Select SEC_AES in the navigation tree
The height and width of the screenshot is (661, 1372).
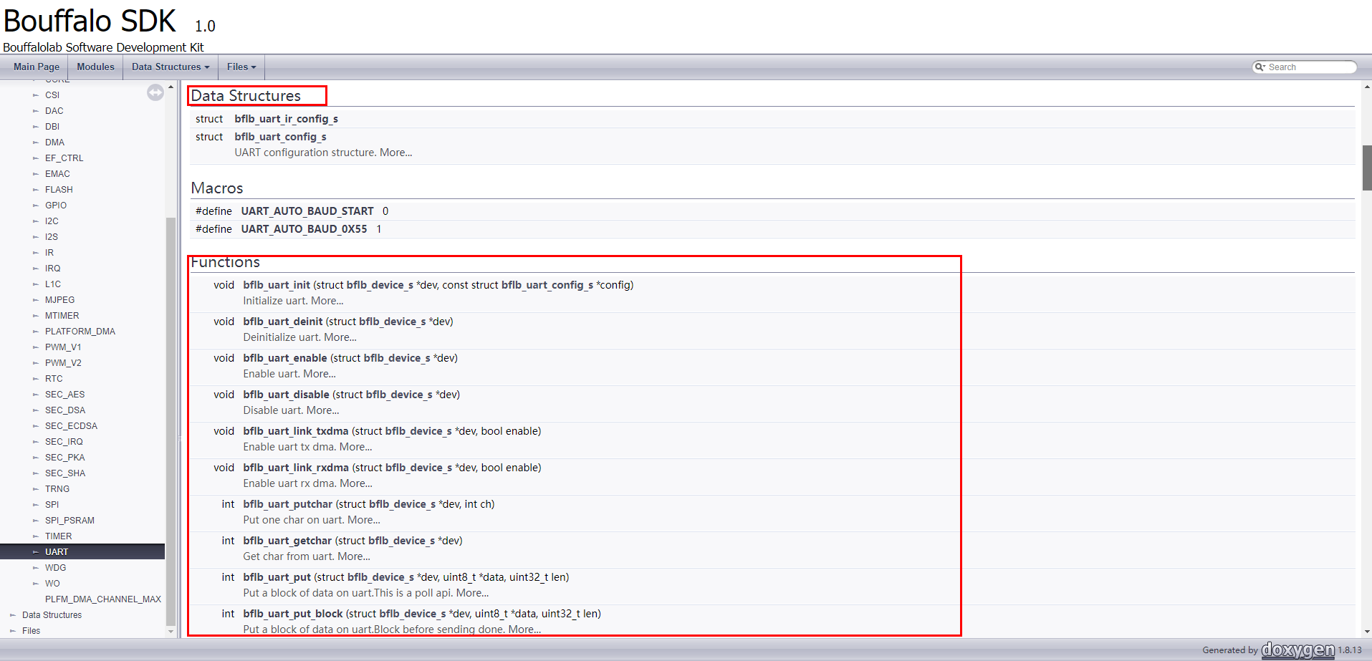(x=64, y=395)
